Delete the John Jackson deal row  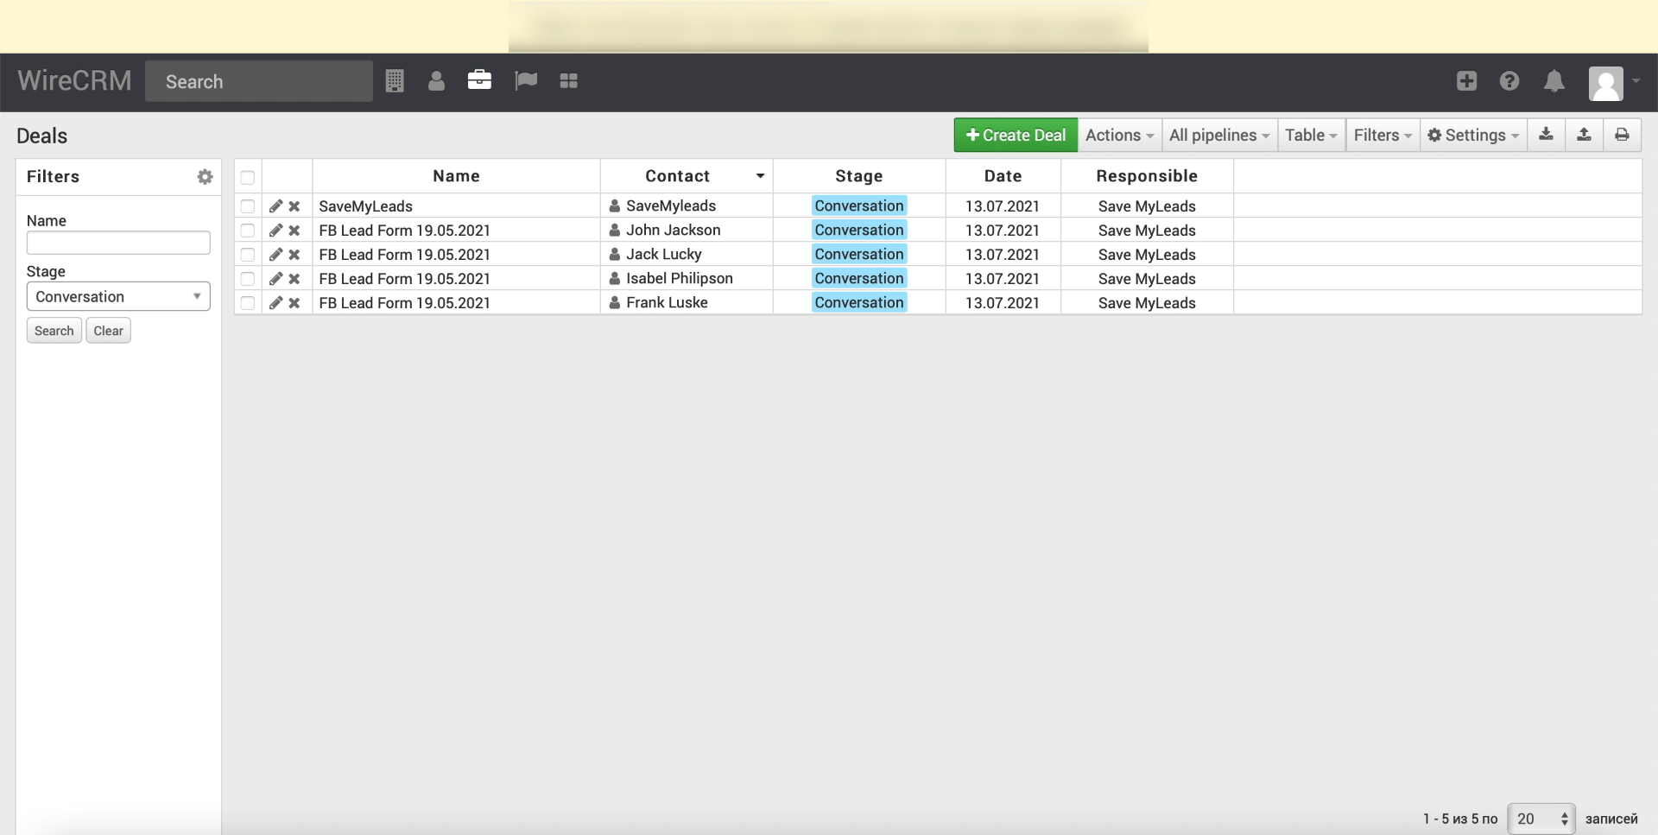(x=294, y=231)
